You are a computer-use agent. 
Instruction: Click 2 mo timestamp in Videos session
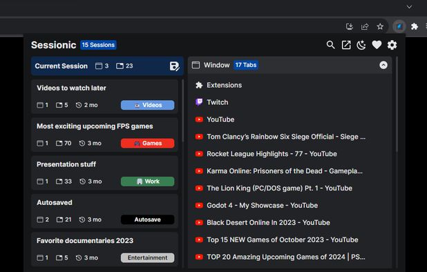click(x=91, y=105)
